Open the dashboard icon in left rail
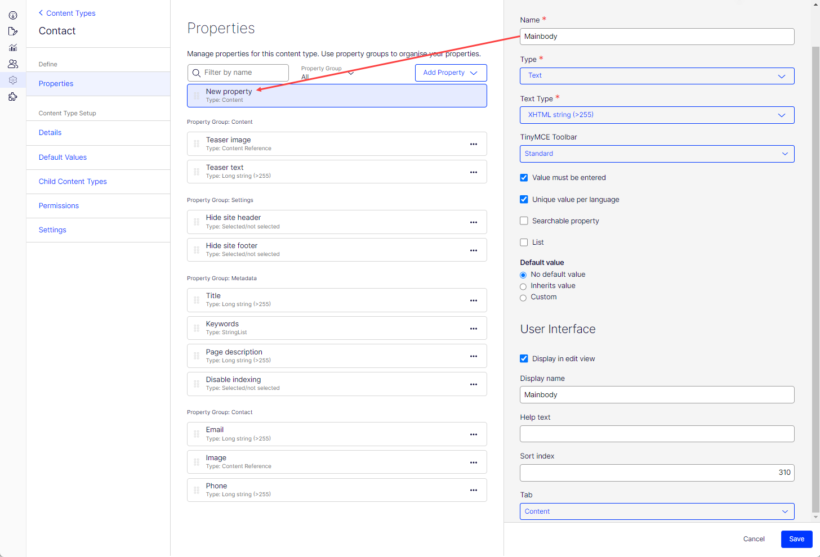This screenshot has height=557, width=820. pyautogui.click(x=13, y=15)
